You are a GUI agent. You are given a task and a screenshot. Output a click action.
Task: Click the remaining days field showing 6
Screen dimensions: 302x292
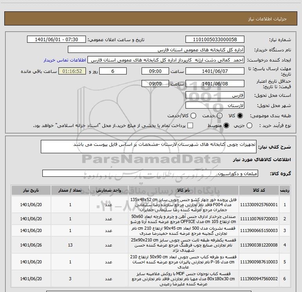(113, 71)
